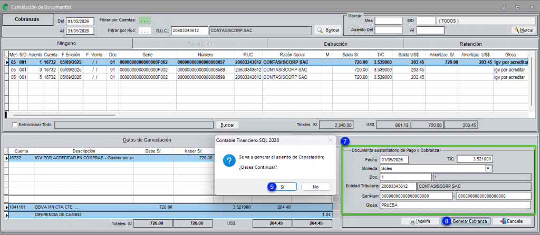Screen dimensions: 540x235
Task: Click the Saldo S/. column header
Action: pyautogui.click(x=350, y=55)
